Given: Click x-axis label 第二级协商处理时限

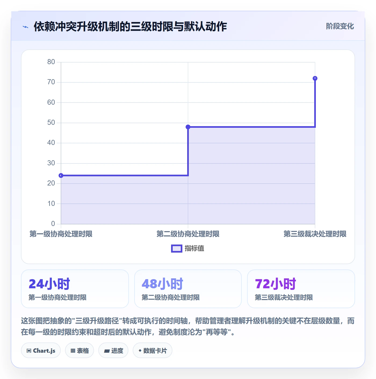Looking at the screenshot, I should 188,234.
